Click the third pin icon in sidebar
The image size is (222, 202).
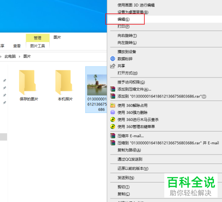coord(4,95)
